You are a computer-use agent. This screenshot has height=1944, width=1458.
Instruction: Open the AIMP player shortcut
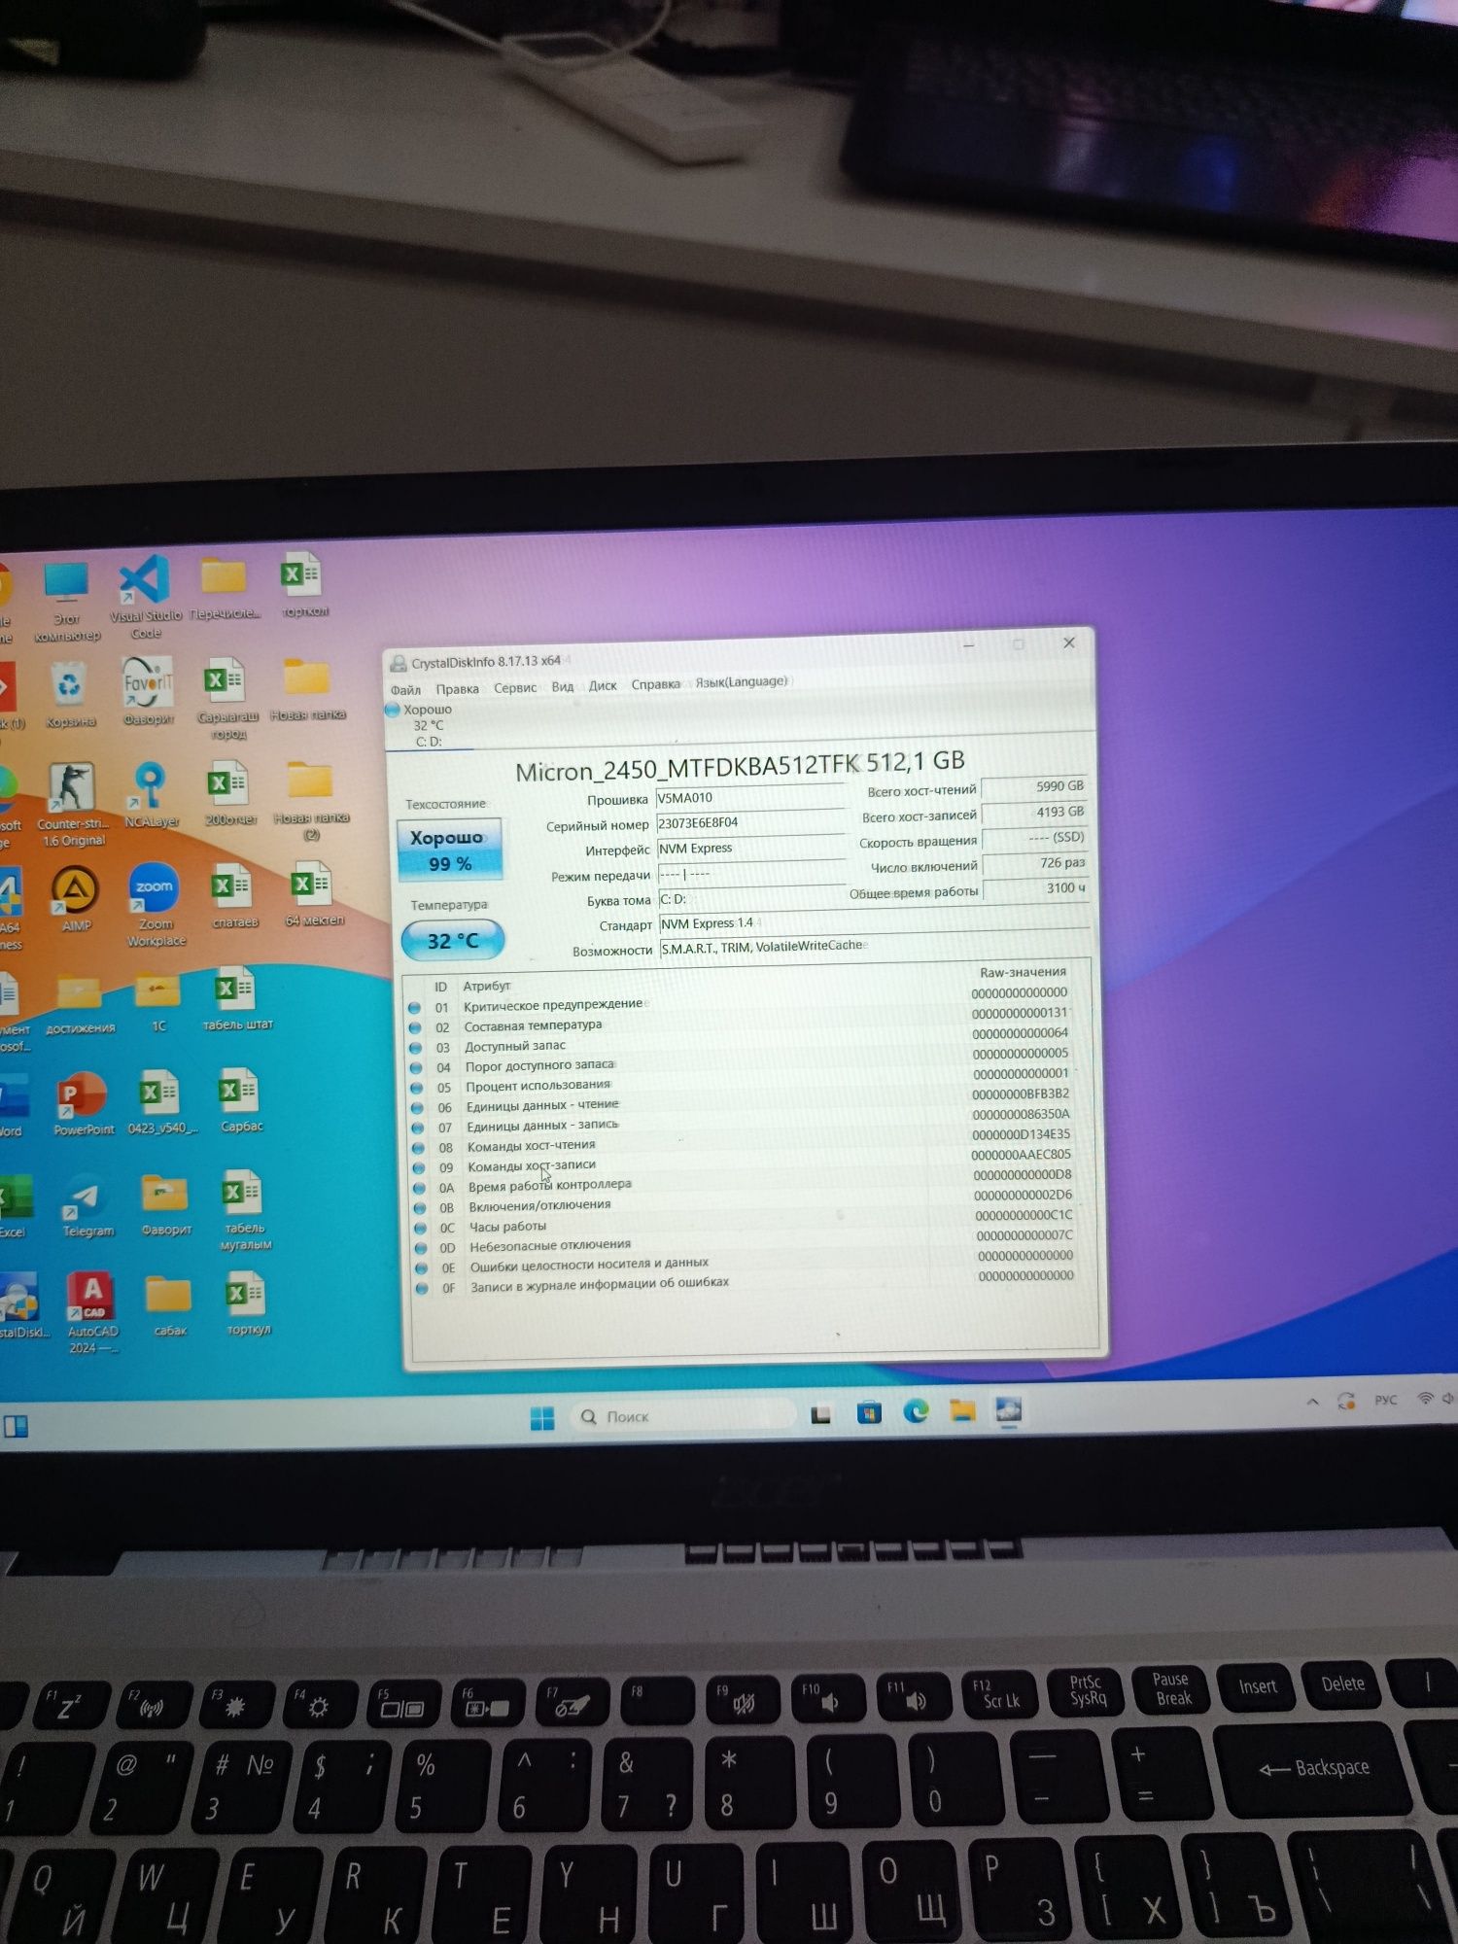76,899
